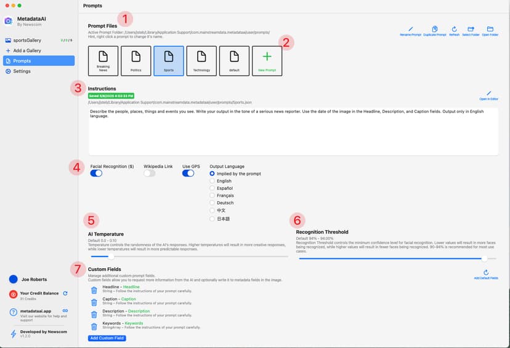This screenshot has height=348, width=510.
Task: Adjust the AI Temperature slider
Action: point(111,256)
